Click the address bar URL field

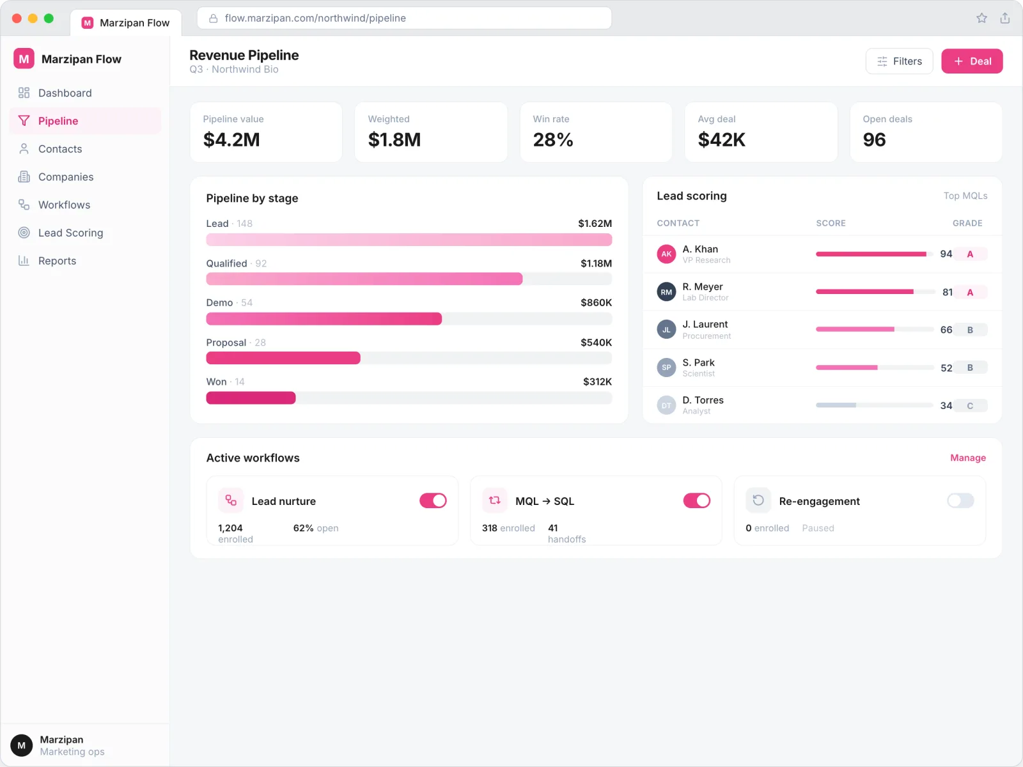pos(404,18)
